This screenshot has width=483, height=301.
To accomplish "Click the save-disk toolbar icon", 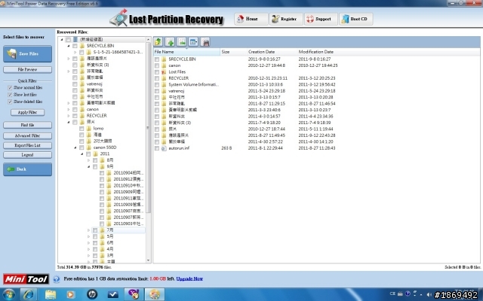I will coord(205,42).
